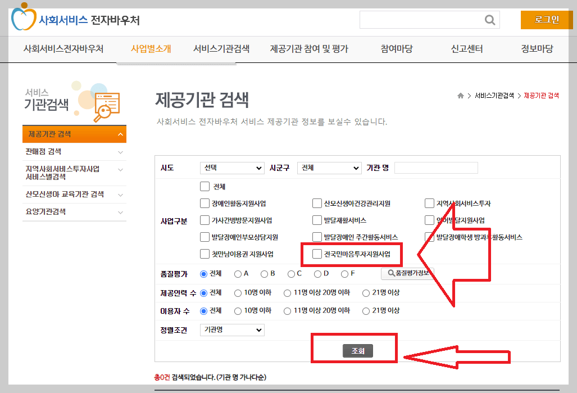Click the 사회서비스 heart logo
Screen dimensions: 577x393
pyautogui.click(x=23, y=19)
